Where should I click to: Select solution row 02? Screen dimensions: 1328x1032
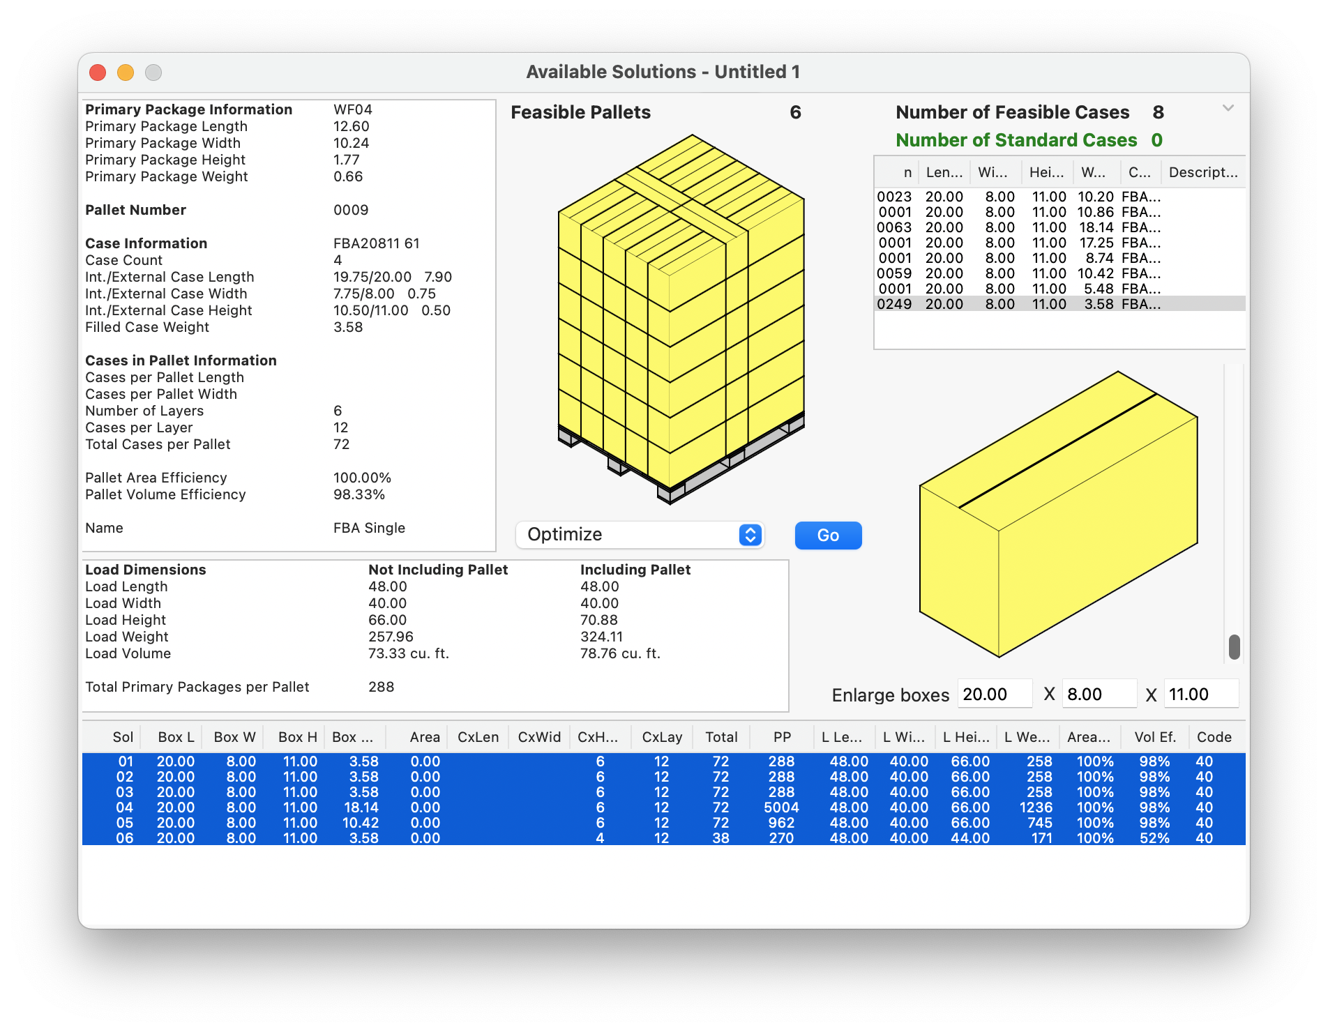click(x=663, y=777)
